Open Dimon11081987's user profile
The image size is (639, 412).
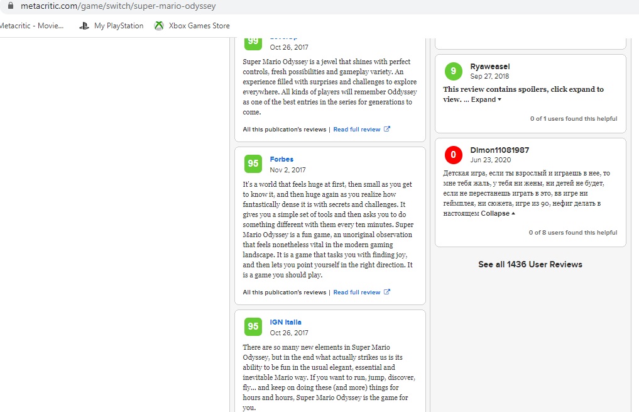(500, 150)
